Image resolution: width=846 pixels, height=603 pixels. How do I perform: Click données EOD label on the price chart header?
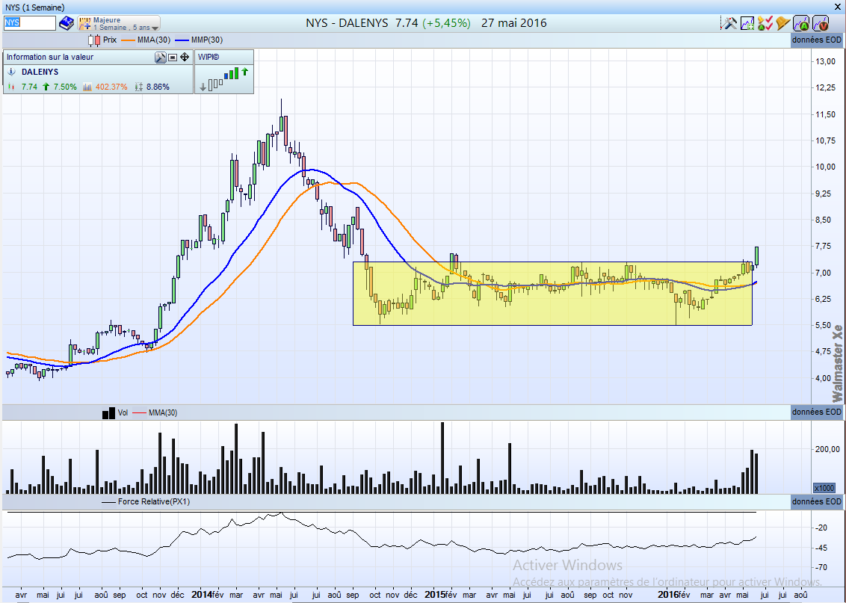tap(818, 40)
